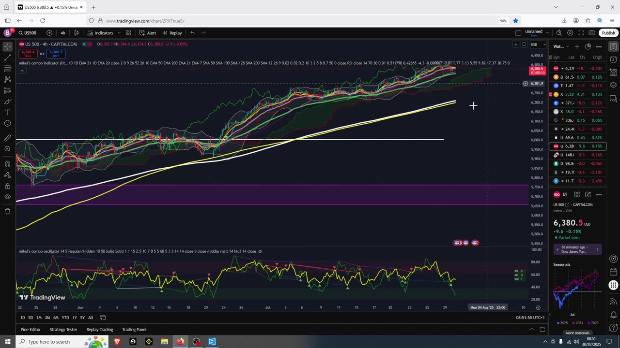620x348 pixels.
Task: Expand the Unnamed layout dropdown arrow
Action: pos(547,33)
